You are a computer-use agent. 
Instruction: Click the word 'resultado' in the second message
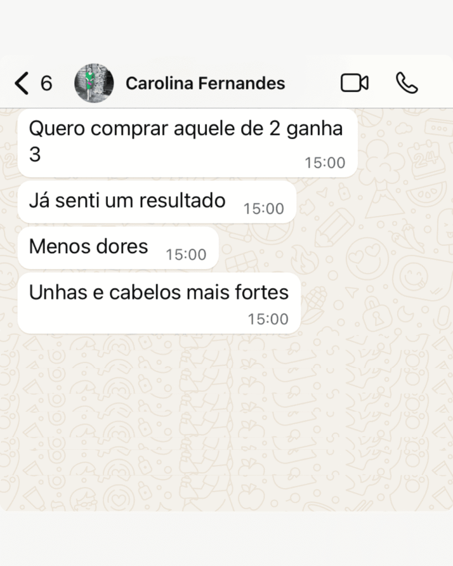(183, 200)
